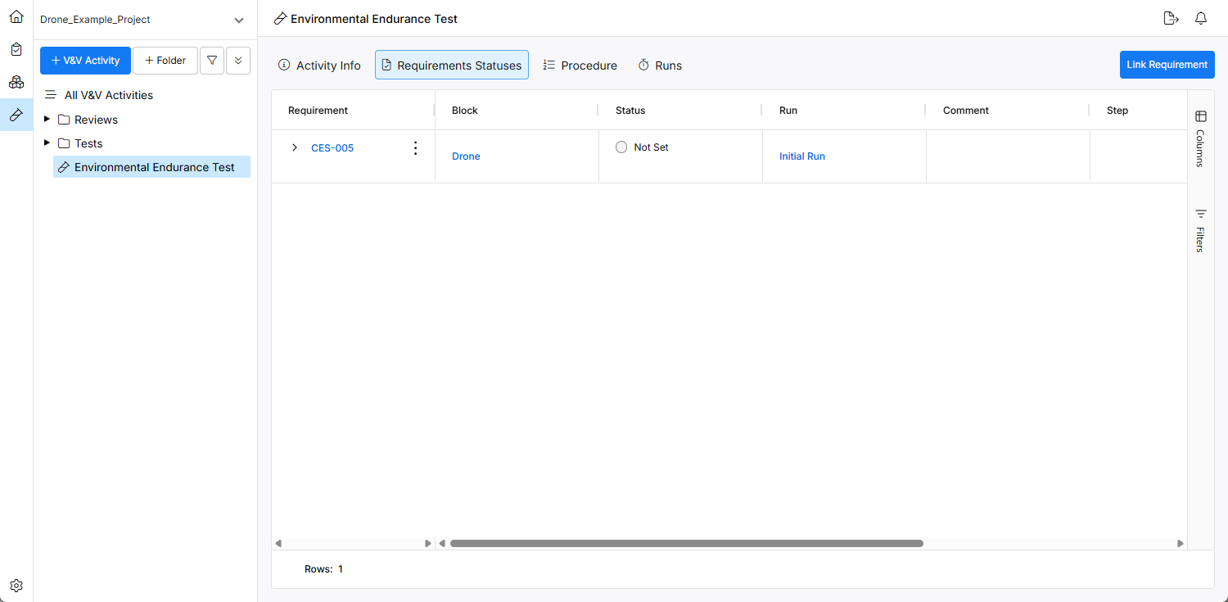Expand the Reviews folder
1228x602 pixels.
tap(47, 120)
